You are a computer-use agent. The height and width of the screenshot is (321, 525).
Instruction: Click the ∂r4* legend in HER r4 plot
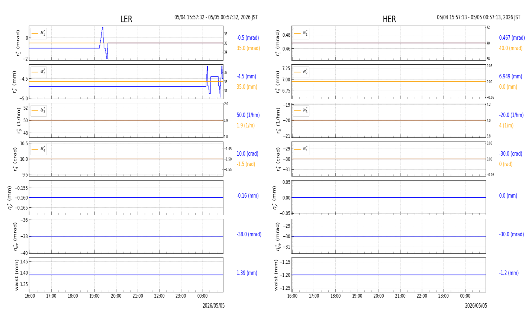click(x=301, y=149)
